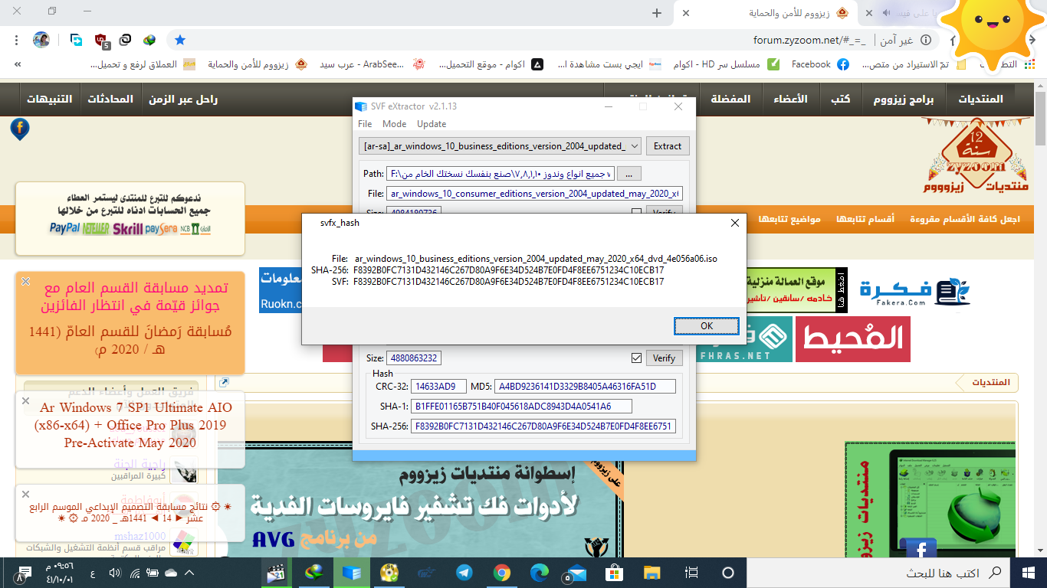Open the العملاق لرفع و تحميل bookmark
Image resolution: width=1047 pixels, height=588 pixels.
(x=142, y=64)
